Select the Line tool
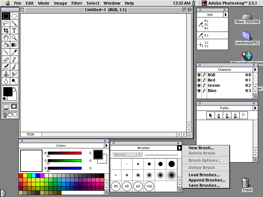Screen dimensions: 263x197 coord(6,52)
